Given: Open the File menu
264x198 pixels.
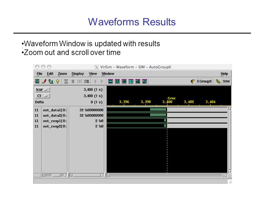Looking at the screenshot, I should 39,74.
